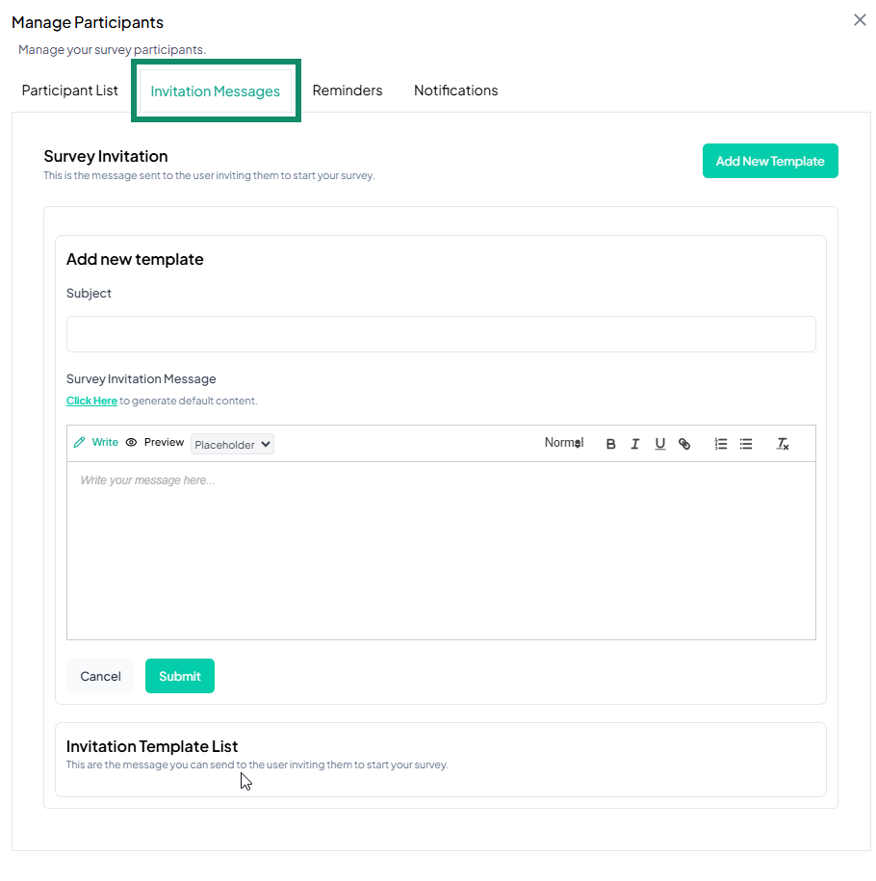
Task: Toggle underline formatting
Action: pyautogui.click(x=659, y=444)
